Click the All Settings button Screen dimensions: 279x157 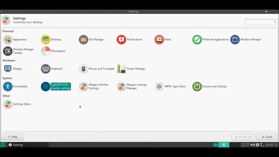coord(243,137)
